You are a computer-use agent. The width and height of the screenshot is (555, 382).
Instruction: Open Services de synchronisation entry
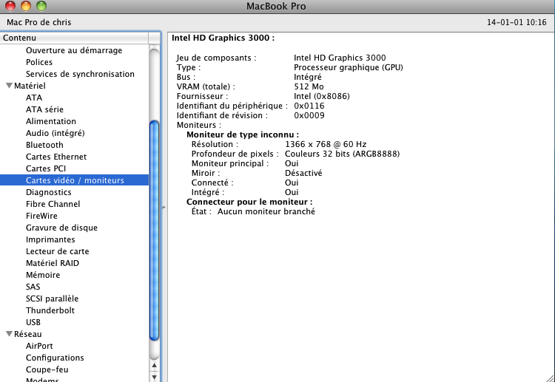point(80,74)
